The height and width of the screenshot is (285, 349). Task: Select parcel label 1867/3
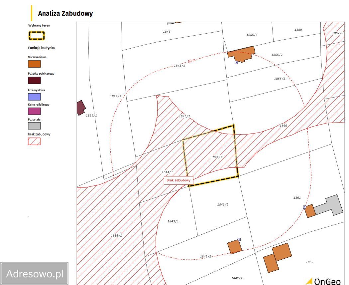tap(338, 33)
